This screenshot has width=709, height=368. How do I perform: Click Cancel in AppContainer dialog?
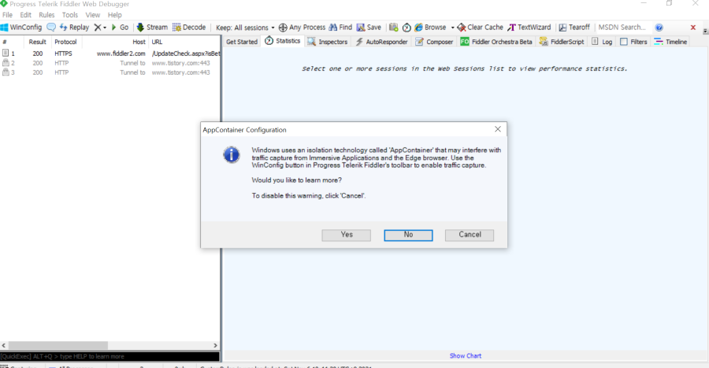[470, 235]
